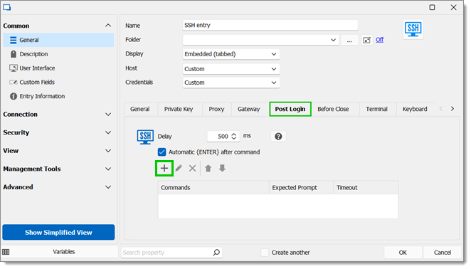This screenshot has width=471, height=269.
Task: Click the X delete command icon
Action: (x=192, y=169)
